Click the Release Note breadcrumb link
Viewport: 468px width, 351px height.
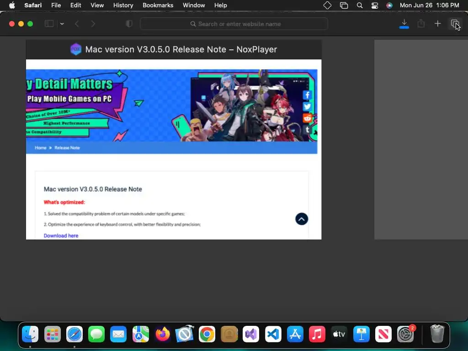(67, 148)
